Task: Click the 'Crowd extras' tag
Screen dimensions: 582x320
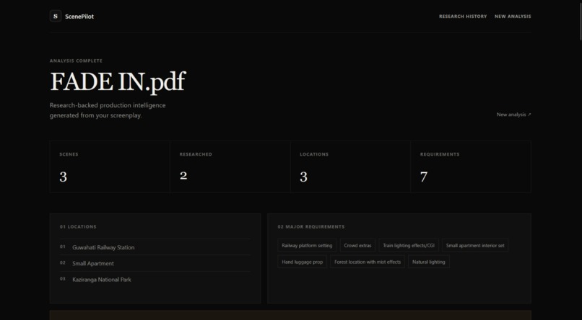Action: (357, 246)
